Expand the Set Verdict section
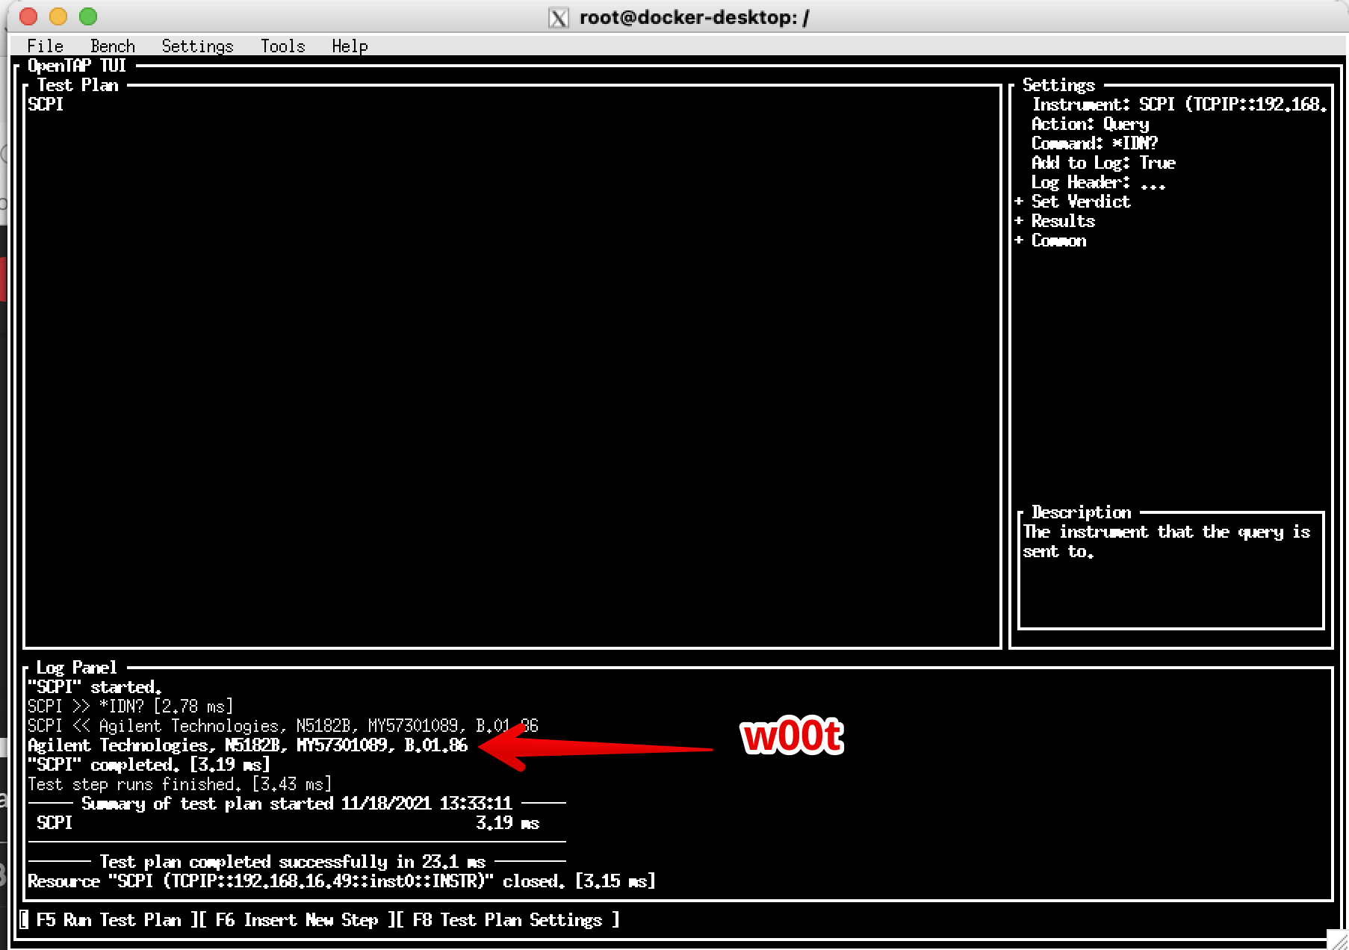 [1073, 202]
